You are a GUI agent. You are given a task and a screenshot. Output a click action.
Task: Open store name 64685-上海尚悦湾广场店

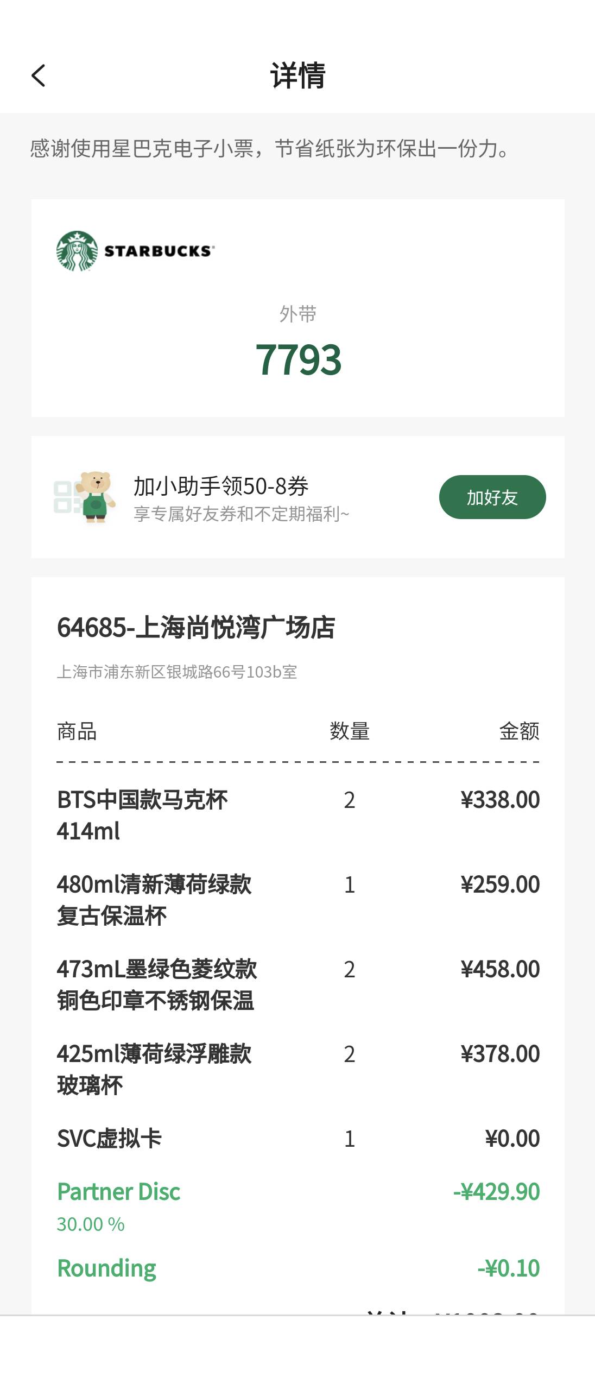pyautogui.click(x=196, y=628)
